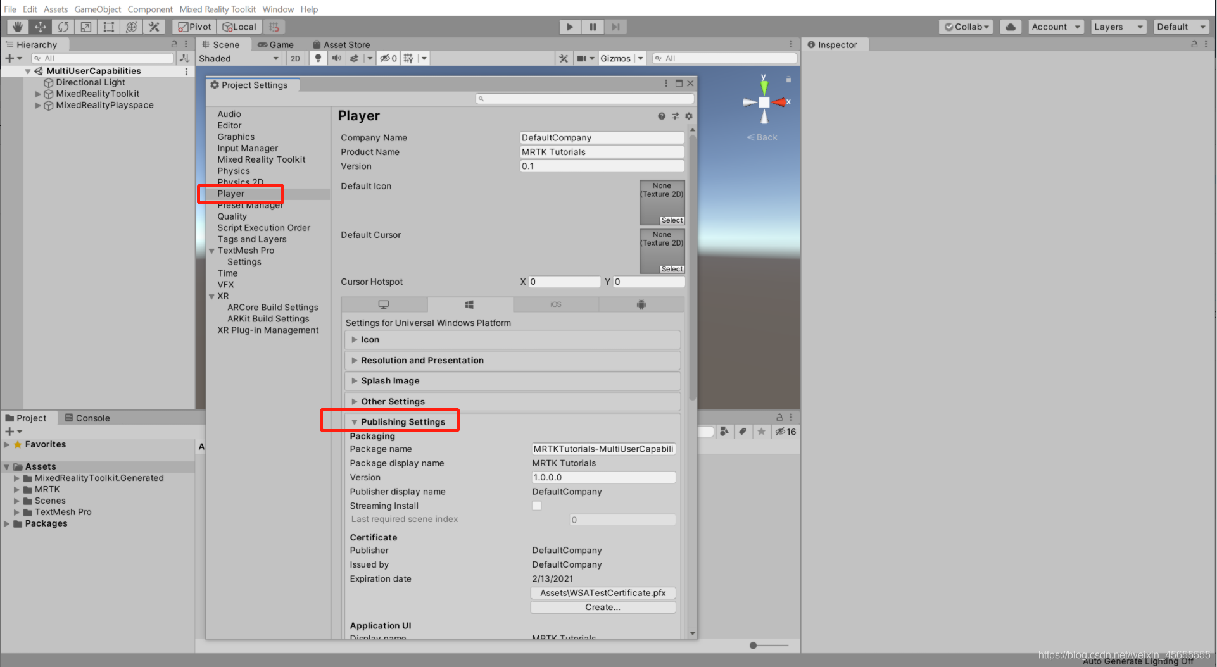Select the Rotate tool
This screenshot has width=1217, height=667.
tap(63, 27)
